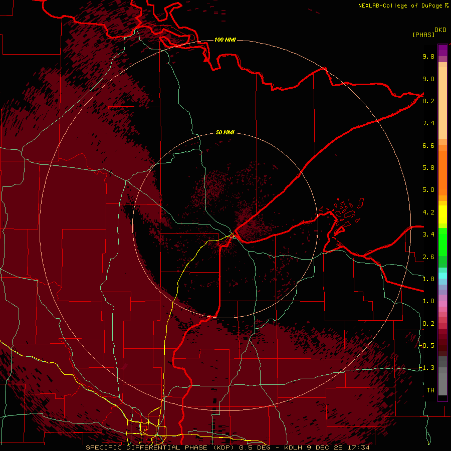
Task: Click the 4.2 value on the scale
Action: coord(428,212)
